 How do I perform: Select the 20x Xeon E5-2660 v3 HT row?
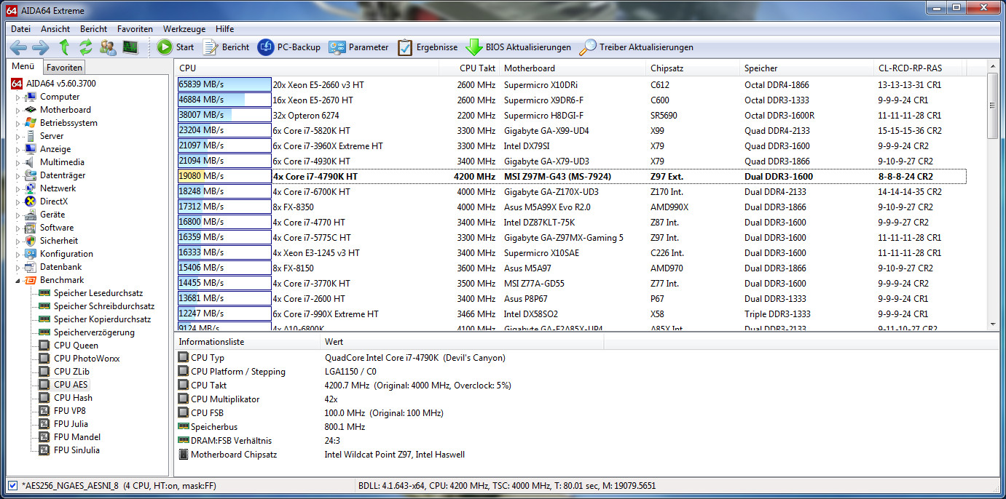pyautogui.click(x=572, y=85)
